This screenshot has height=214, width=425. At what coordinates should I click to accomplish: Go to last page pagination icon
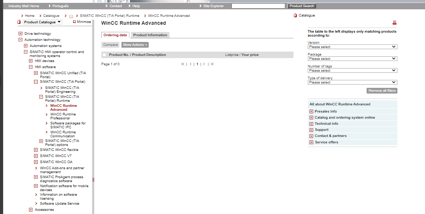click(x=212, y=64)
